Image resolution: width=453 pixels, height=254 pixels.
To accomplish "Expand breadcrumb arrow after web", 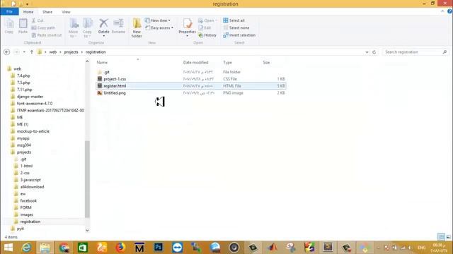I will click(x=60, y=52).
